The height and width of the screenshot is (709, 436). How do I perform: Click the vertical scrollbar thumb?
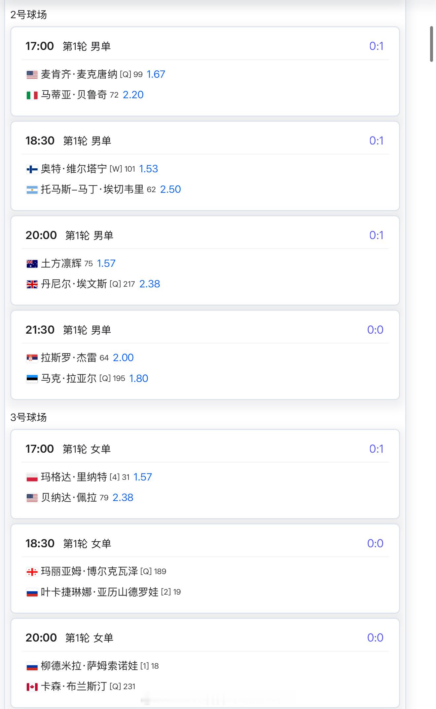[431, 44]
